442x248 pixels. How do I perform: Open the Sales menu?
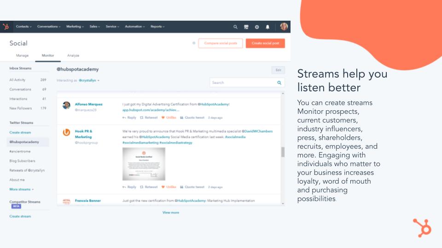click(95, 27)
